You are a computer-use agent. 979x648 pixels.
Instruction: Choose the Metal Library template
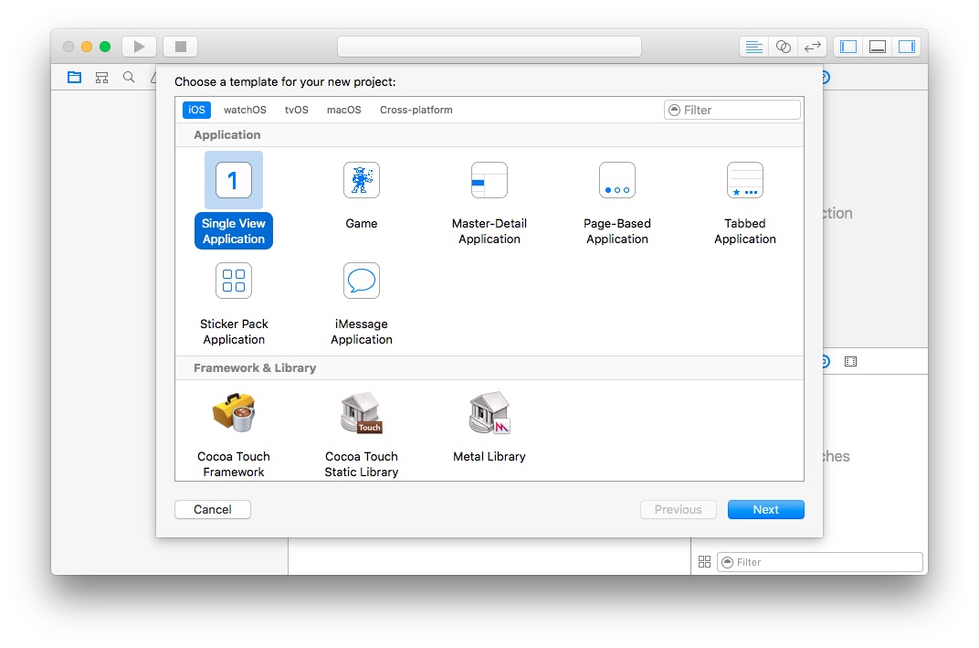tap(489, 428)
